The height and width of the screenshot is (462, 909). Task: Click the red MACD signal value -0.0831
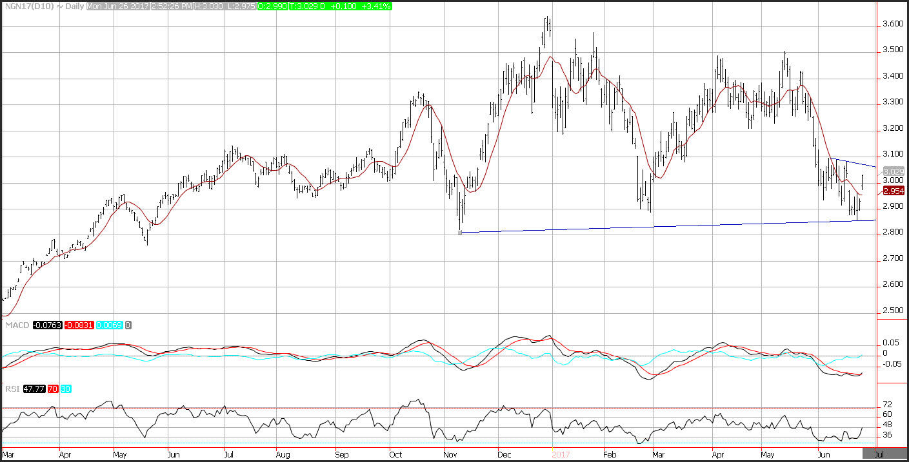[x=79, y=325]
